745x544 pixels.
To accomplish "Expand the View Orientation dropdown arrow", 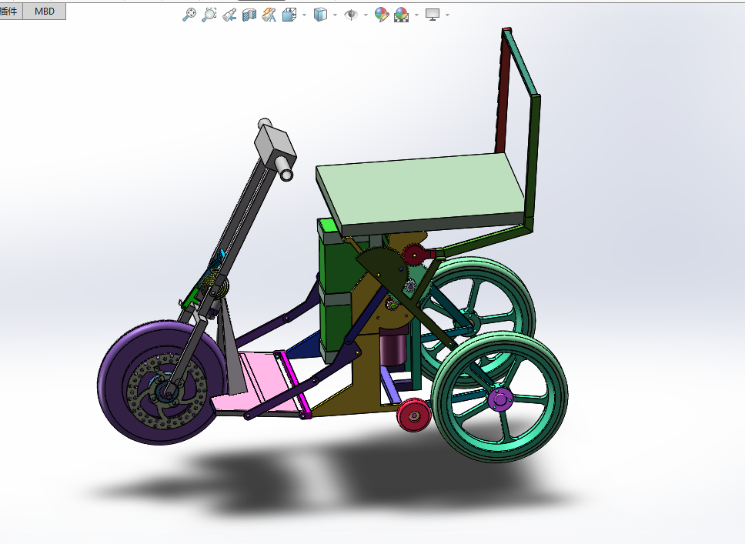I will (304, 15).
